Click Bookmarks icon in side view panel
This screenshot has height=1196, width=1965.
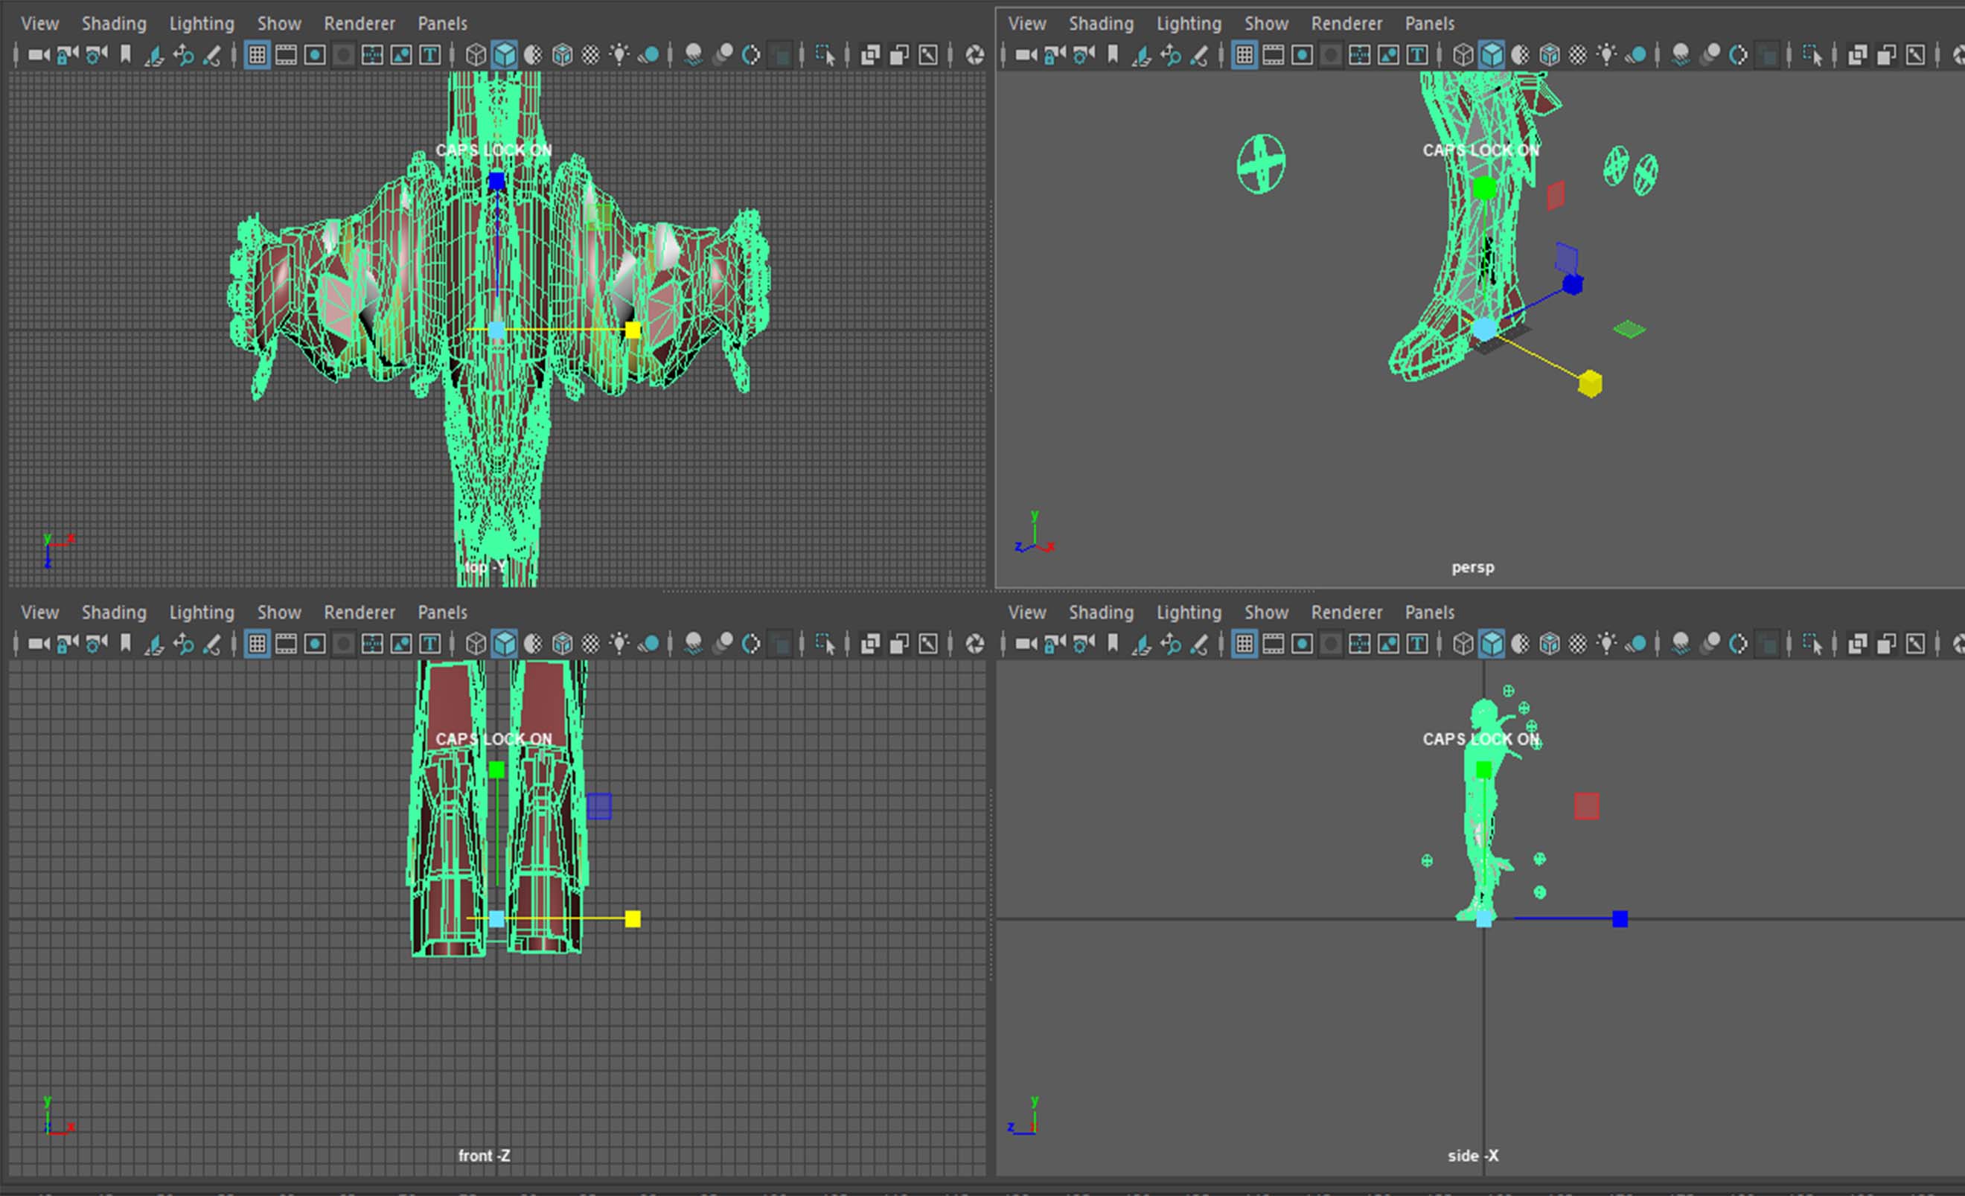click(x=1113, y=644)
